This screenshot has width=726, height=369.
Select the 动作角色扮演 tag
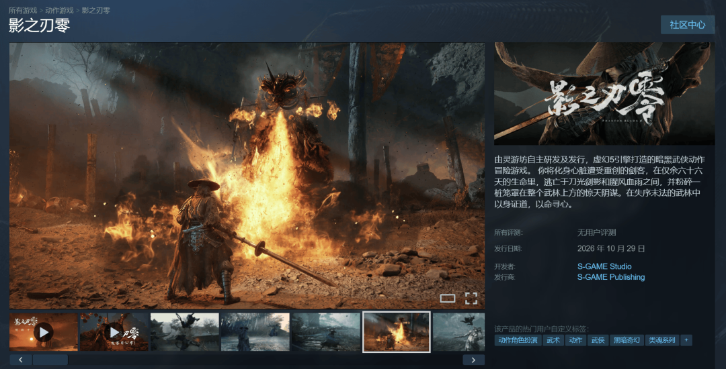518,340
